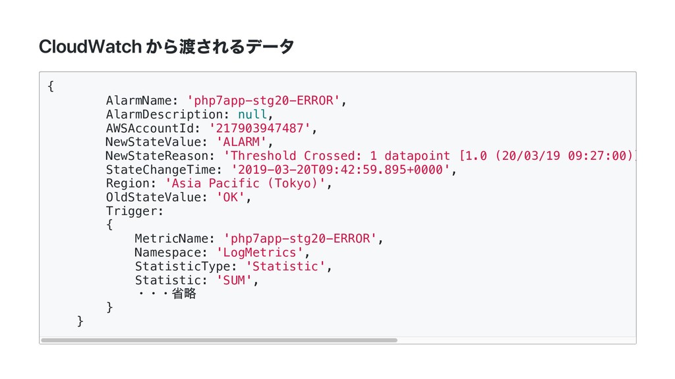Click the 'AlarmDescription:' key label
This screenshot has width=675, height=379.
[x=167, y=114]
